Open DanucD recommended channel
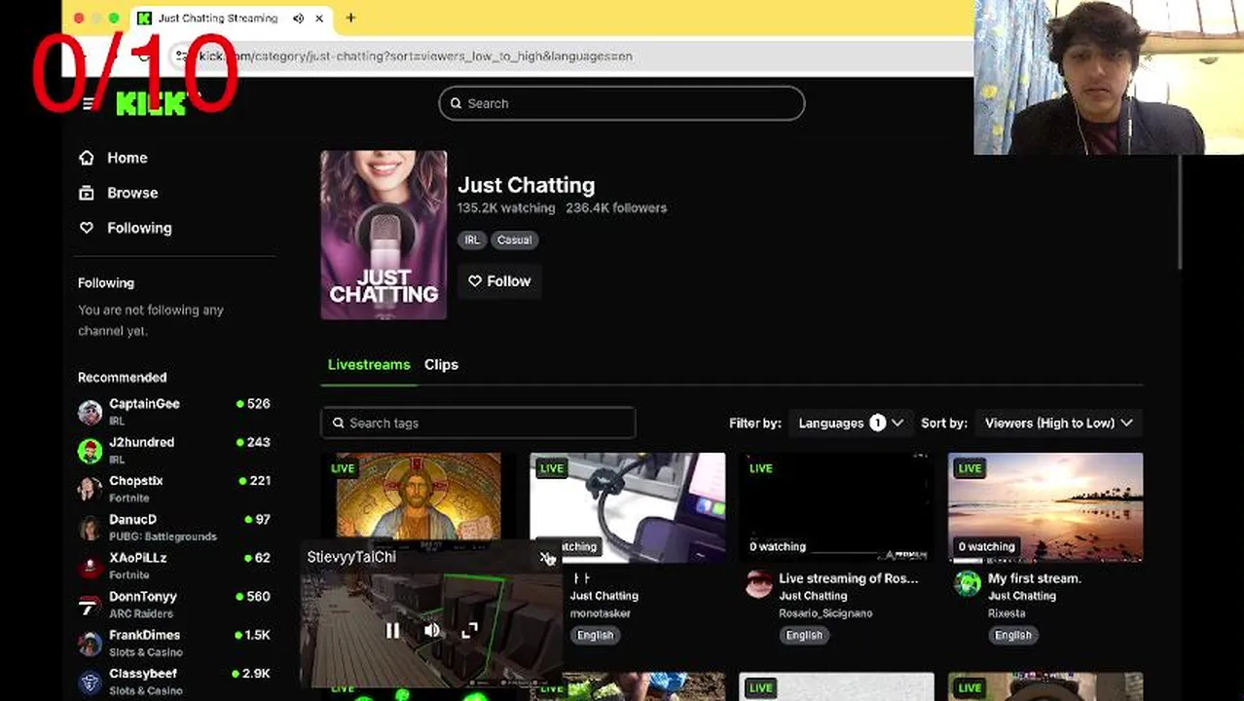The width and height of the screenshot is (1244, 701). (174, 528)
